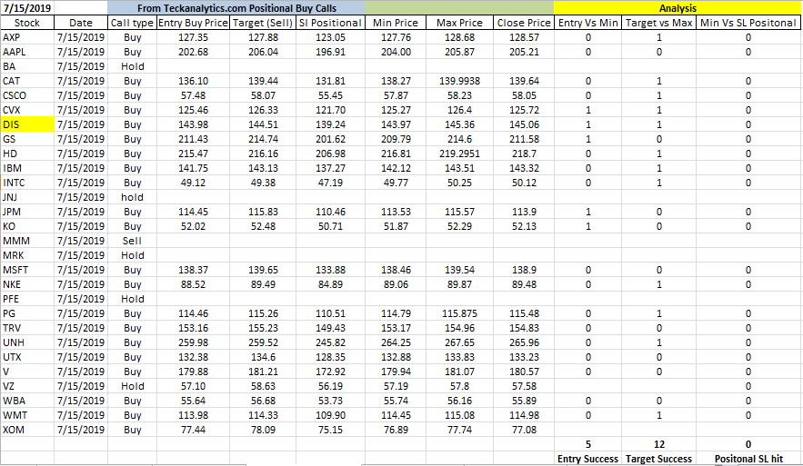Click the AXP stock cell
The height and width of the screenshot is (466, 803).
tap(27, 37)
